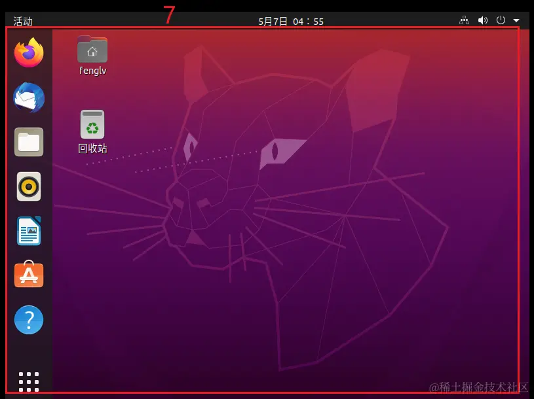Click the fenglv folder label
Viewport: 534px width, 399px height.
pos(92,71)
